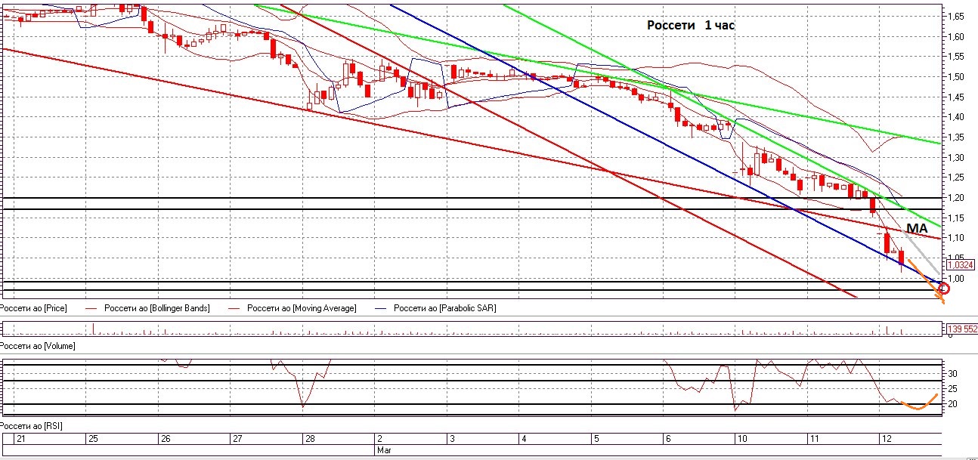Click date 6 on the time axis
Viewport: 978px width, 460px height.
(x=667, y=439)
